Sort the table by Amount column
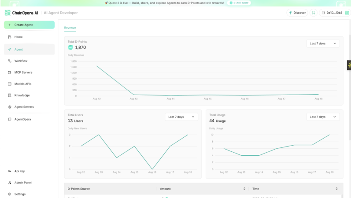The image size is (351, 198). (x=244, y=189)
